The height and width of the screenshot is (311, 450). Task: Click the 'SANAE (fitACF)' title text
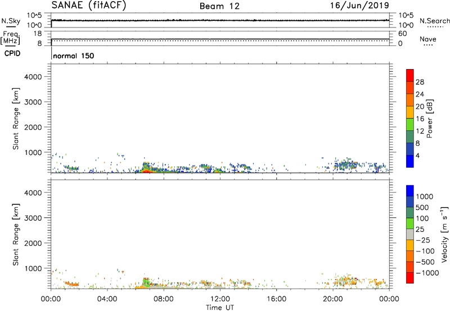[x=89, y=6]
